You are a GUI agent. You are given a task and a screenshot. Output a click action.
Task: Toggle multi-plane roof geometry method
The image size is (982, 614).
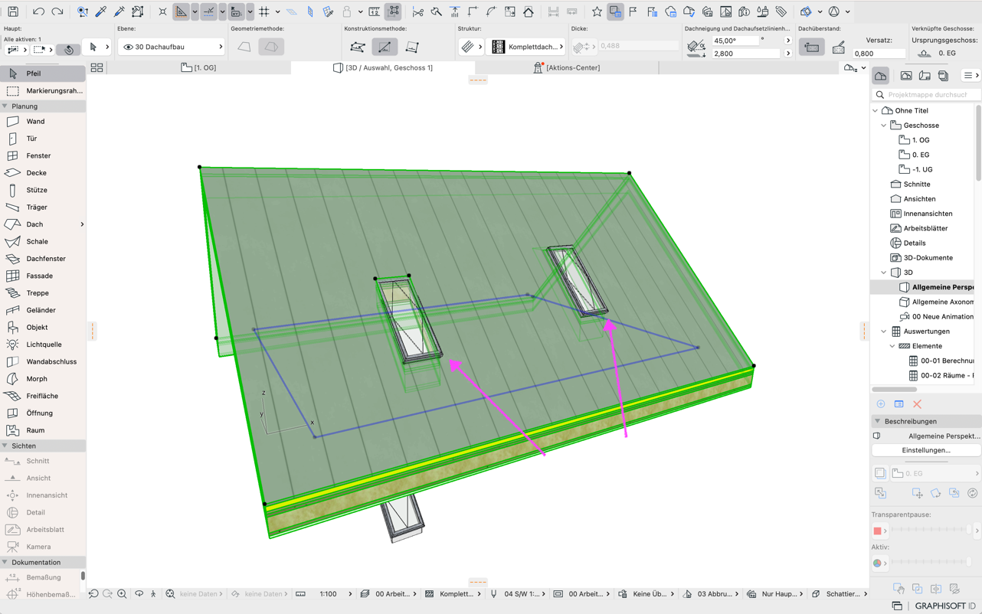271,47
